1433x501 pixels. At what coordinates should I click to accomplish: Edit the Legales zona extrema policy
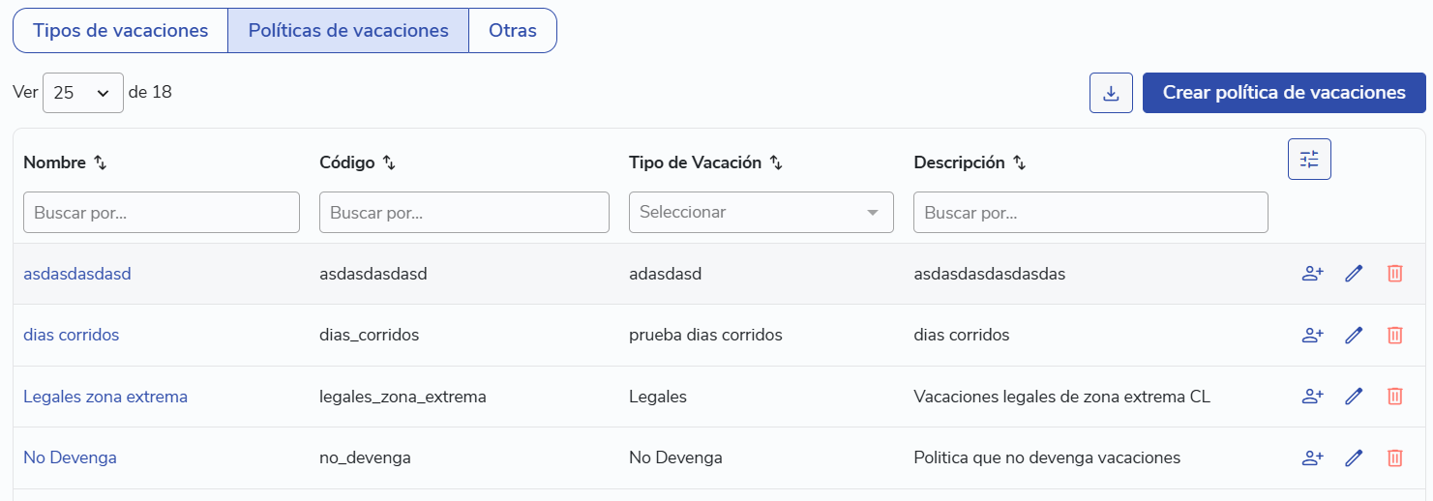coord(1354,397)
